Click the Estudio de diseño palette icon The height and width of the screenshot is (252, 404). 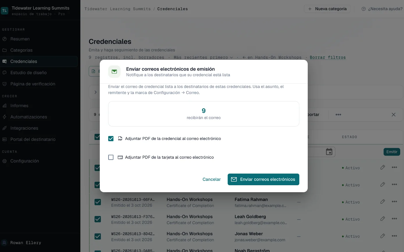click(4, 73)
